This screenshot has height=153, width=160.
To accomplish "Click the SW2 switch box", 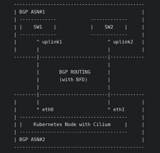I will coord(109,27).
